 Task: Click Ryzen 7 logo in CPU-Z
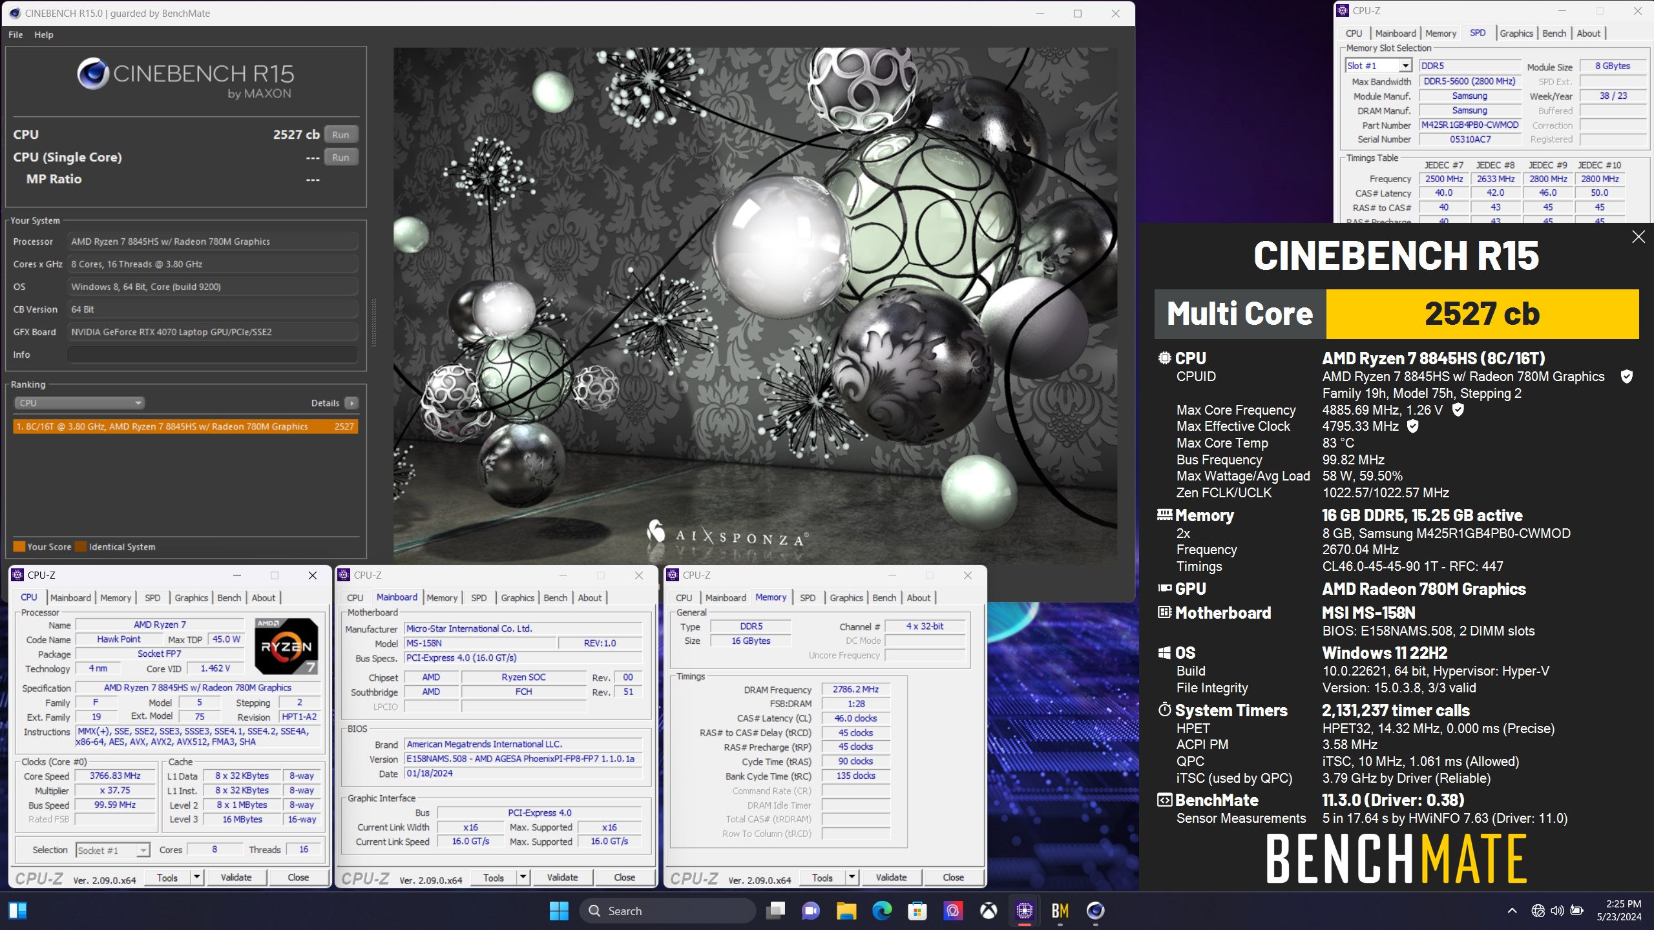286,646
